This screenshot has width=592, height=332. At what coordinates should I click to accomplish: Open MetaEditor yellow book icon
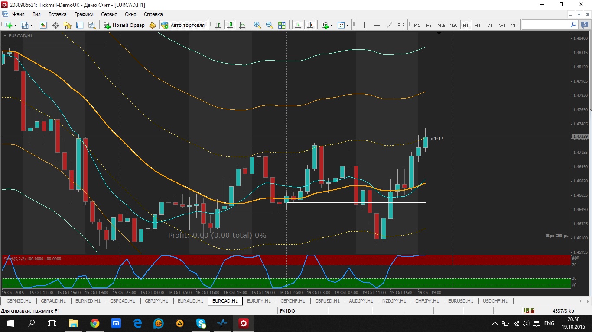[x=153, y=25]
